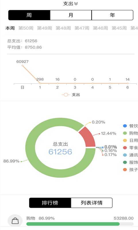The image size is (138, 230).
Task: Toggle the yellow 日用 legend dot
Action: [x=125, y=141]
